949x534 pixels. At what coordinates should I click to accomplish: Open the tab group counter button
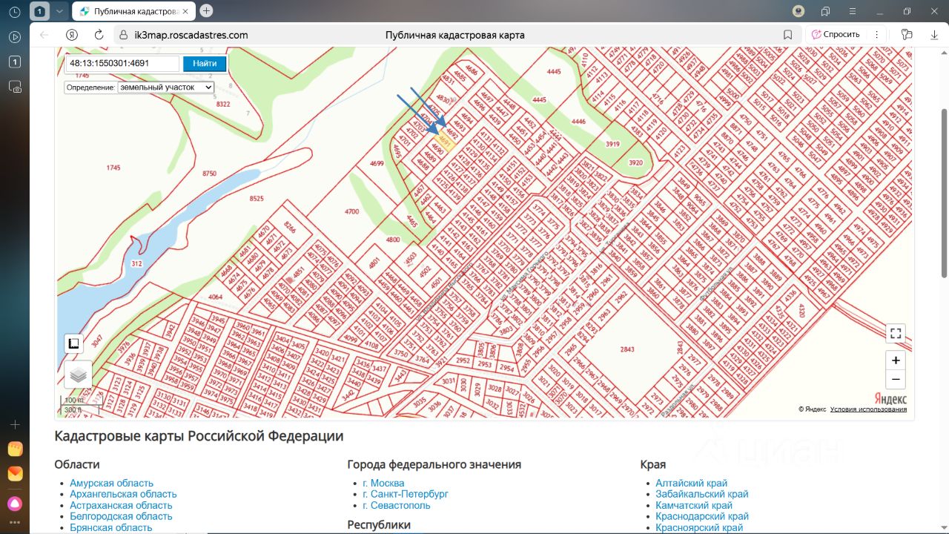[39, 11]
